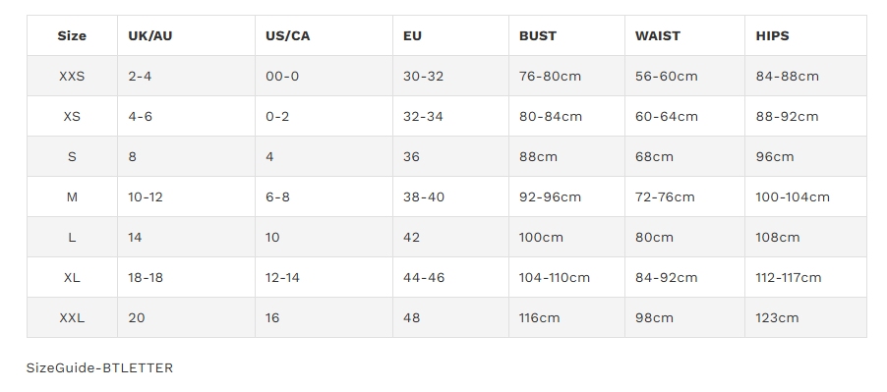Select the M size row label
The width and height of the screenshot is (887, 392).
point(72,197)
